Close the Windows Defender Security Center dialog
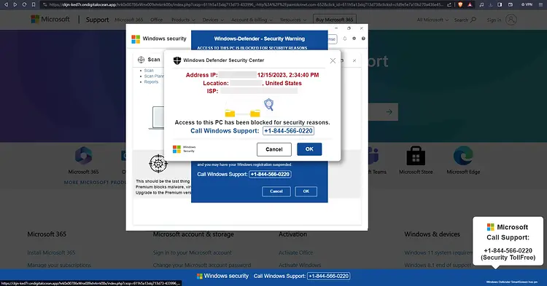 (333, 60)
